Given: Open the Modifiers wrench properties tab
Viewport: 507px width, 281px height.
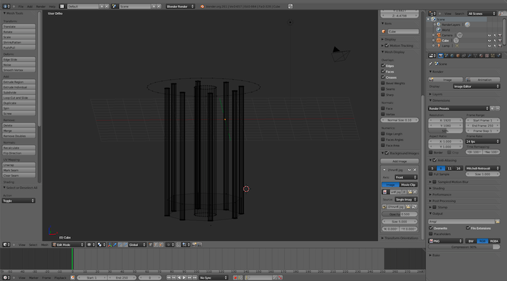Looking at the screenshot, I should [470, 56].
